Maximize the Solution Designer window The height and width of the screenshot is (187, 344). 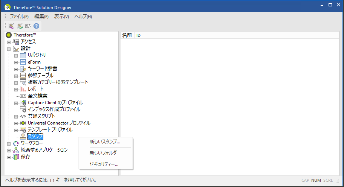(x=330, y=5)
